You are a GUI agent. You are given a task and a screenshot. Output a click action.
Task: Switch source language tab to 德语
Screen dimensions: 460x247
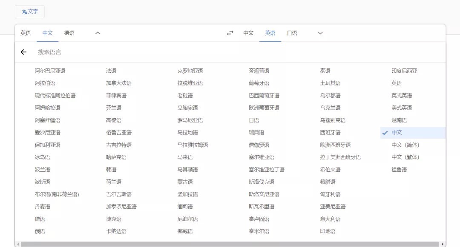(x=69, y=33)
